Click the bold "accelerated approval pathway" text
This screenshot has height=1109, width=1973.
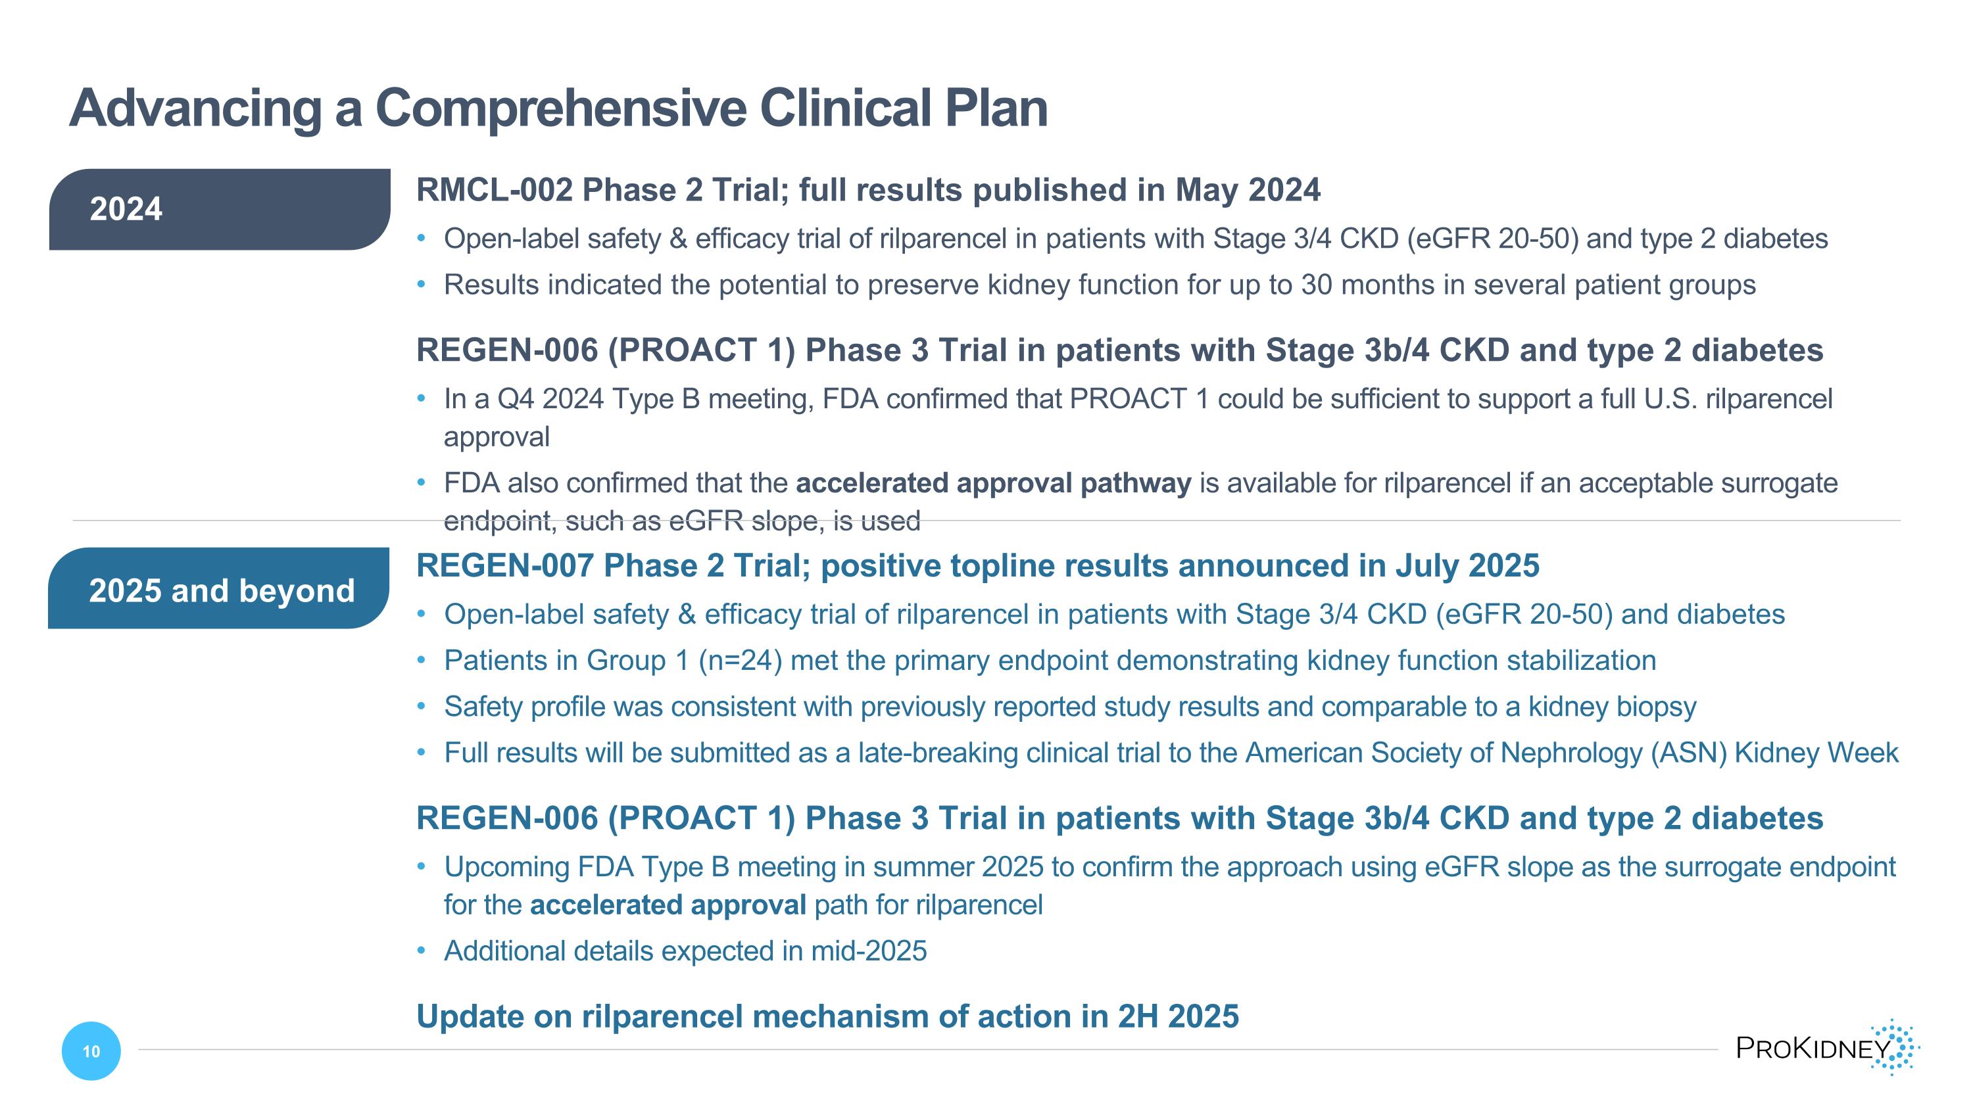coord(993,483)
